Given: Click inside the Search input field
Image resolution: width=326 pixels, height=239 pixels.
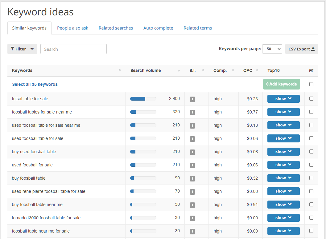Looking at the screenshot, I should [73, 49].
